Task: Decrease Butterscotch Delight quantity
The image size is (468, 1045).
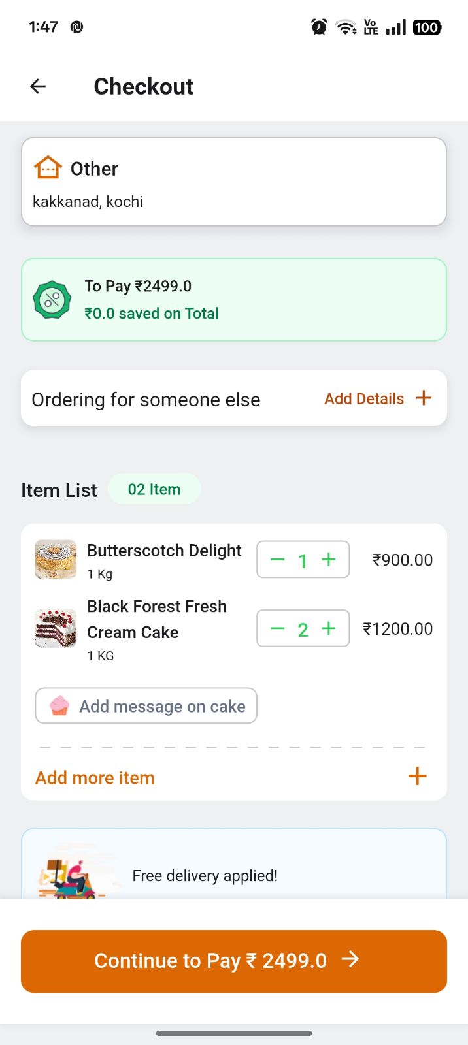Action: click(x=278, y=560)
